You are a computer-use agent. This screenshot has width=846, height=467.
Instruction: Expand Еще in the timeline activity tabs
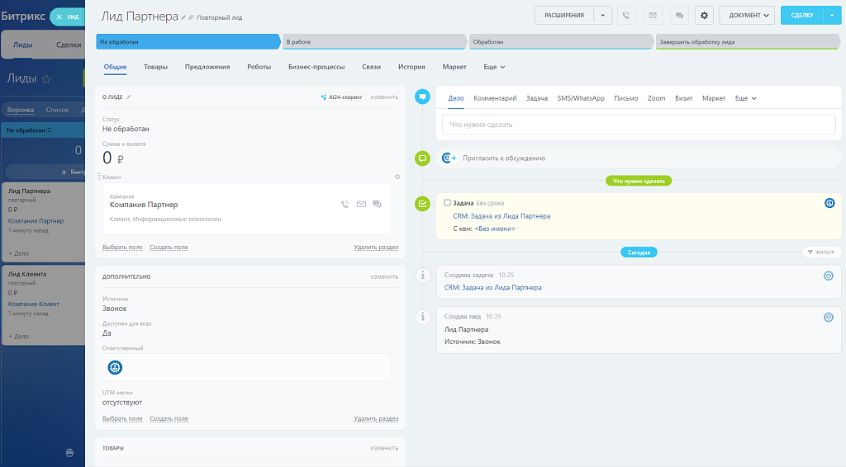coord(745,98)
